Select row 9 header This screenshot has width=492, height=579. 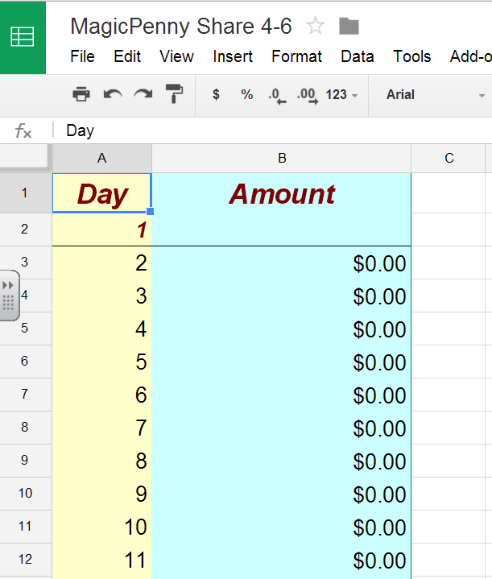25,461
